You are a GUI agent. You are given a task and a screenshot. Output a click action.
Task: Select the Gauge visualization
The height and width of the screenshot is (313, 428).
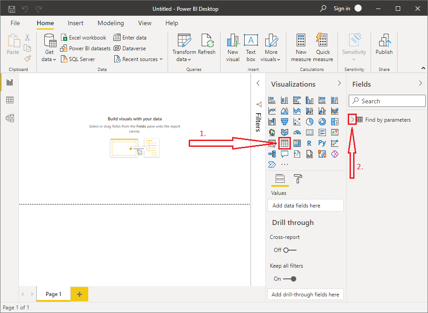297,132
